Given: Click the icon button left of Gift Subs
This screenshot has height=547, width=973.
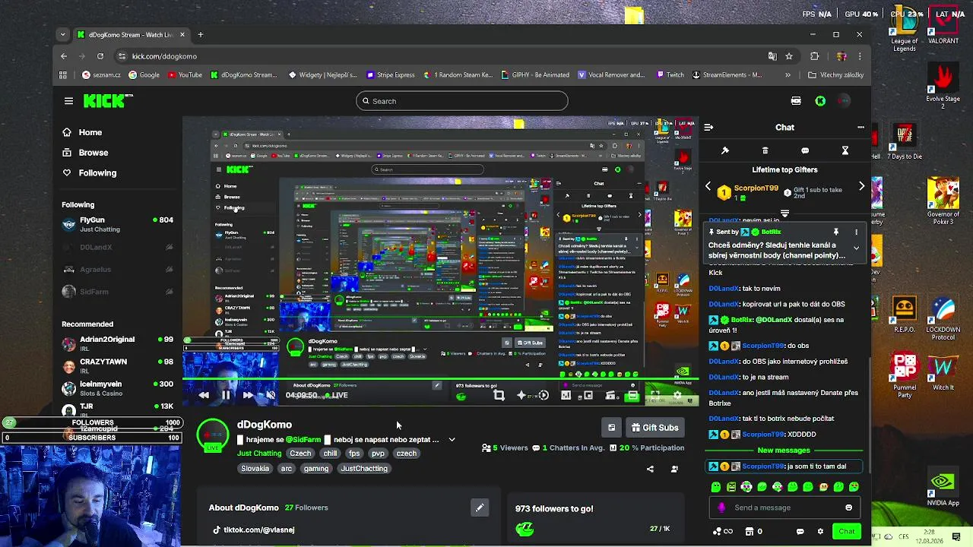Looking at the screenshot, I should pyautogui.click(x=611, y=428).
